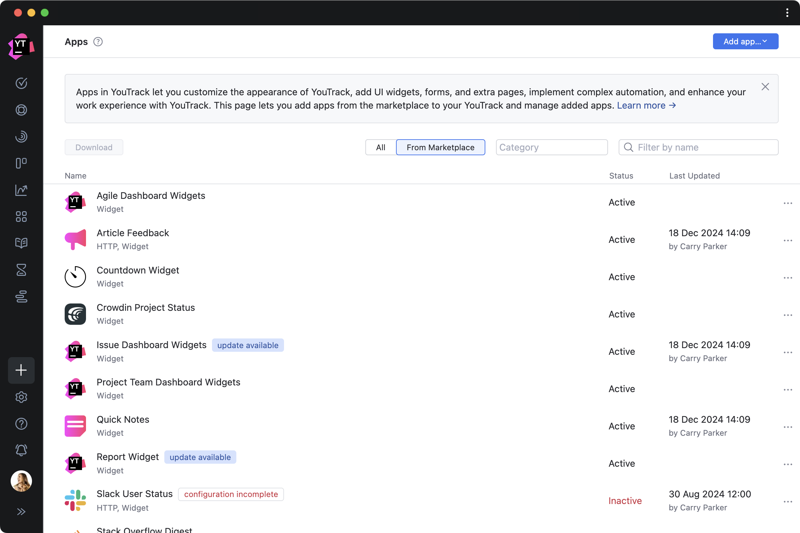The width and height of the screenshot is (800, 533).
Task: Switch to the All apps tab
Action: (380, 147)
